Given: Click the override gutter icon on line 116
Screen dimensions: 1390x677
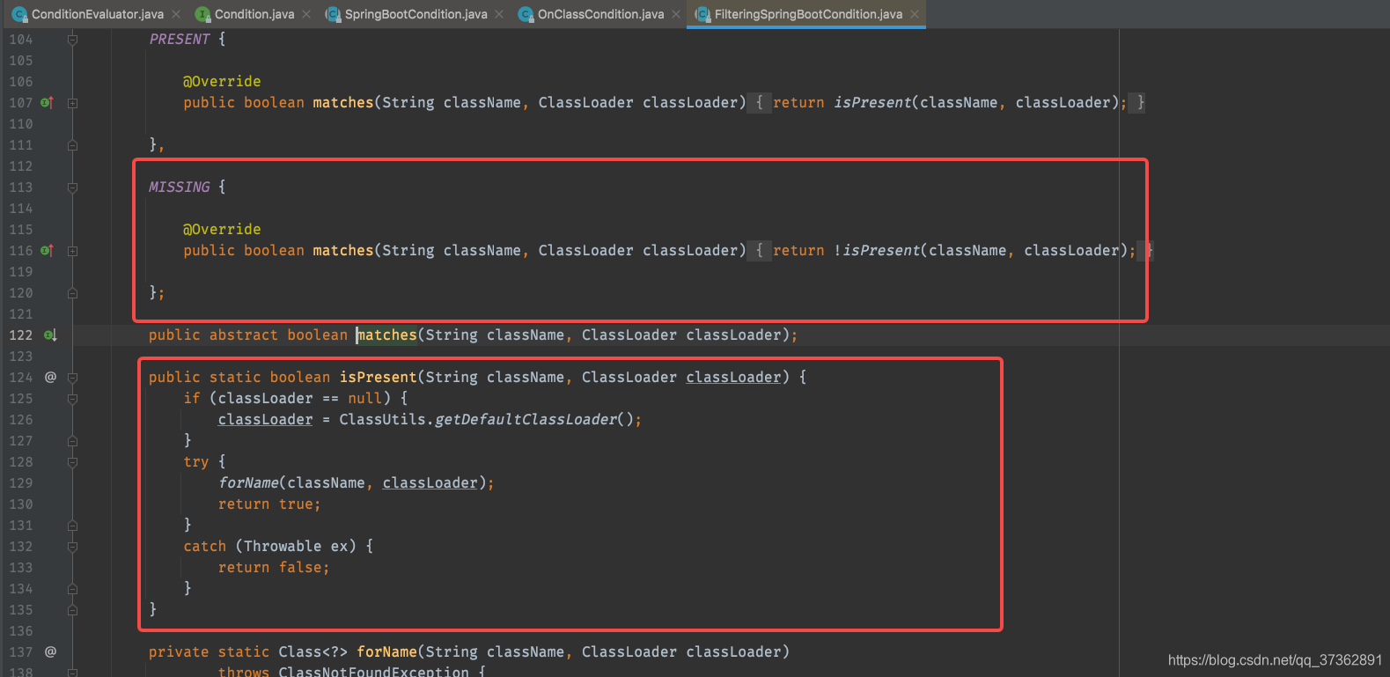Looking at the screenshot, I should 48,250.
